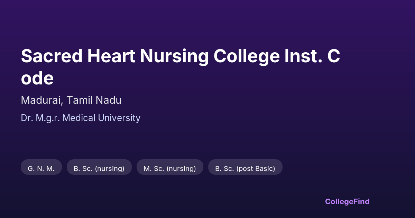The image size is (415, 218).
Task: Click the word 'Sacred' in the title
Action: (52, 56)
